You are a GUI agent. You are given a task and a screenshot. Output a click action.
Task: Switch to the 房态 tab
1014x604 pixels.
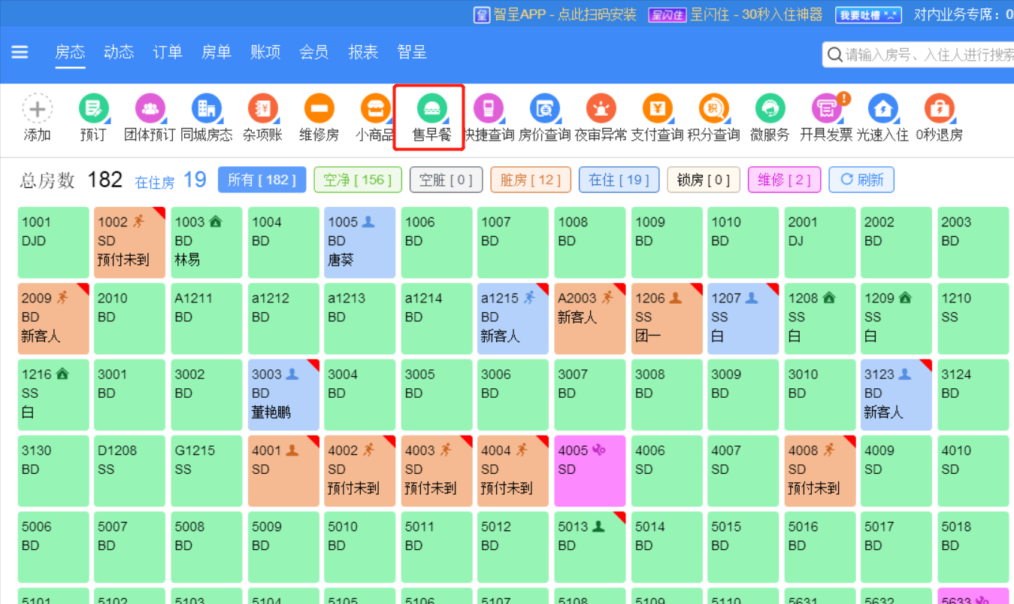pos(70,52)
